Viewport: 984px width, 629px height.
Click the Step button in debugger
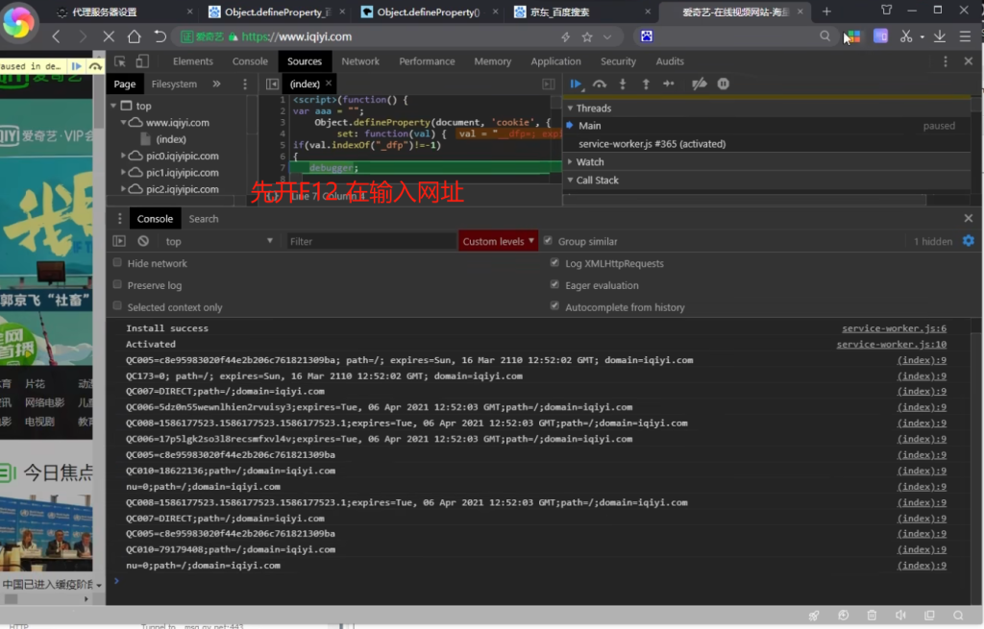tap(669, 85)
